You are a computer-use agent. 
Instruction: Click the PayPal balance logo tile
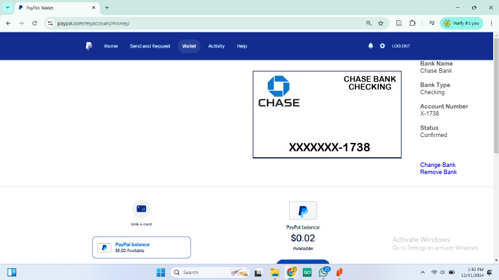pos(303,210)
